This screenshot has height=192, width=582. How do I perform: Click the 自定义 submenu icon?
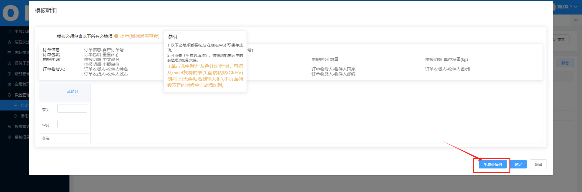[15, 105]
